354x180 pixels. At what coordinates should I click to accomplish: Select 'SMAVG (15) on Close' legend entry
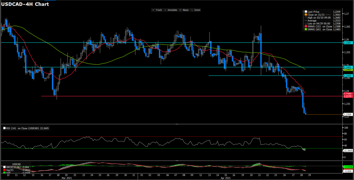pyautogui.click(x=320, y=26)
